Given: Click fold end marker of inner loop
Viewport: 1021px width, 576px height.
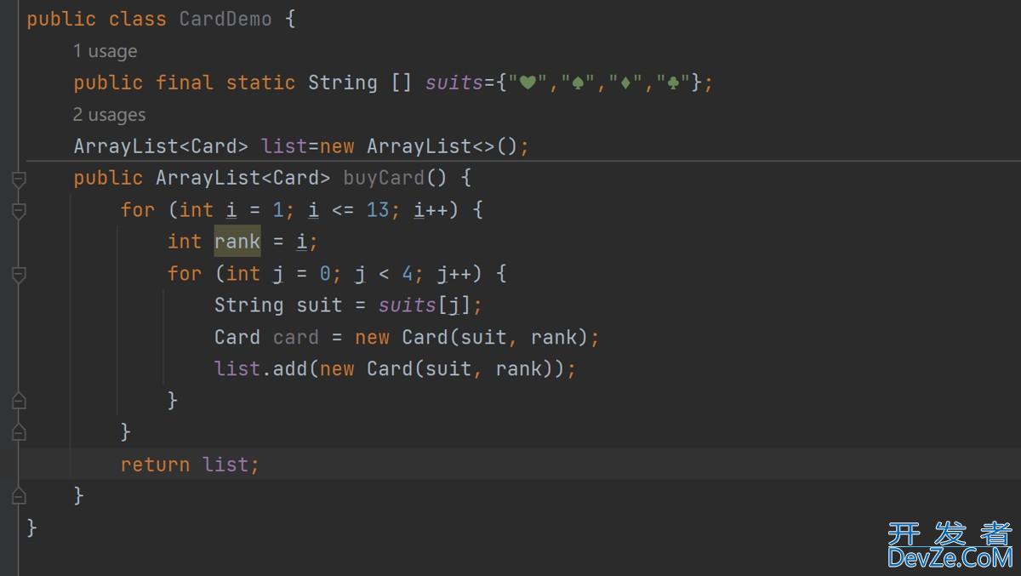Looking at the screenshot, I should pos(19,401).
